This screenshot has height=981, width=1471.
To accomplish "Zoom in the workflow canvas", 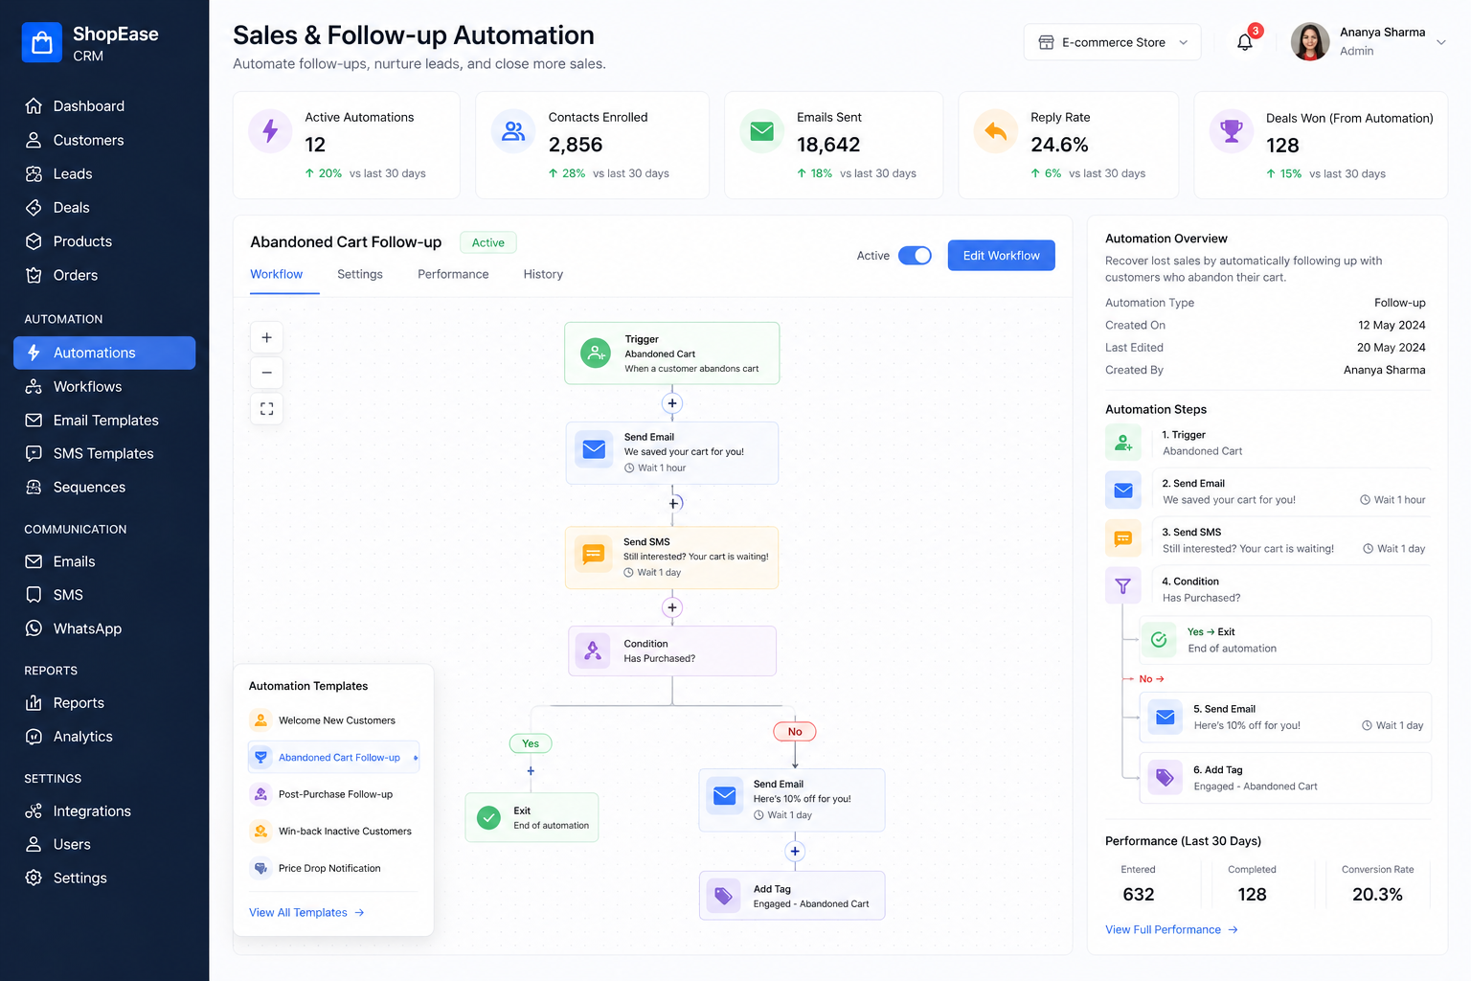I will (x=266, y=337).
